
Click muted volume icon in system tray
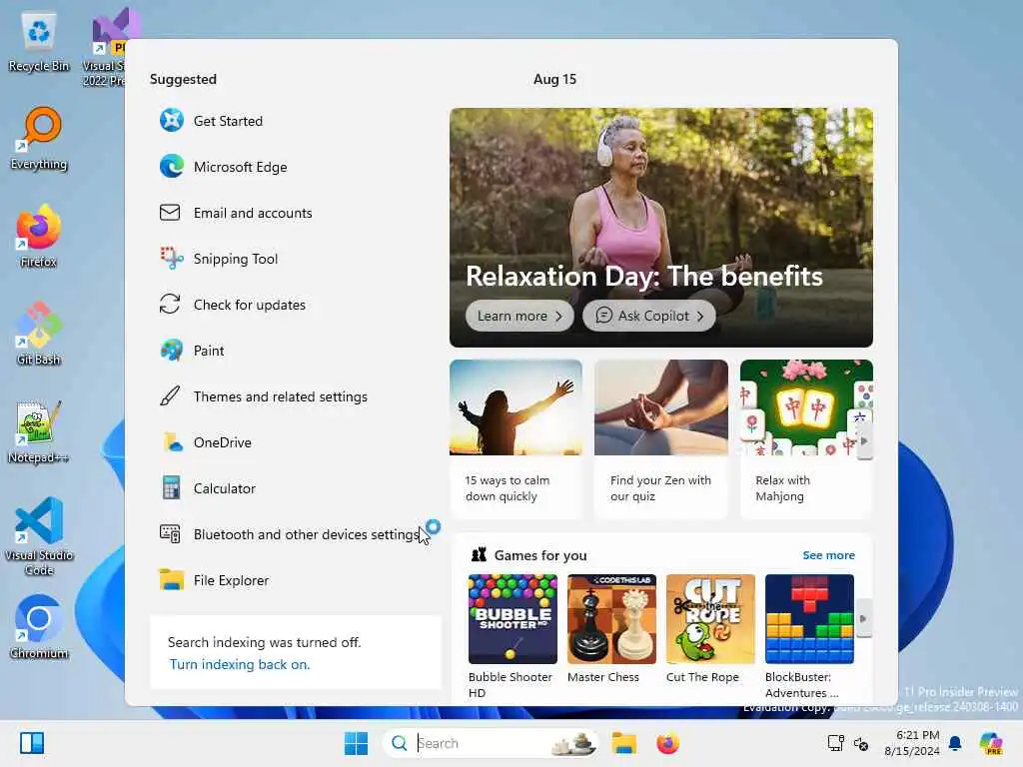(x=861, y=743)
